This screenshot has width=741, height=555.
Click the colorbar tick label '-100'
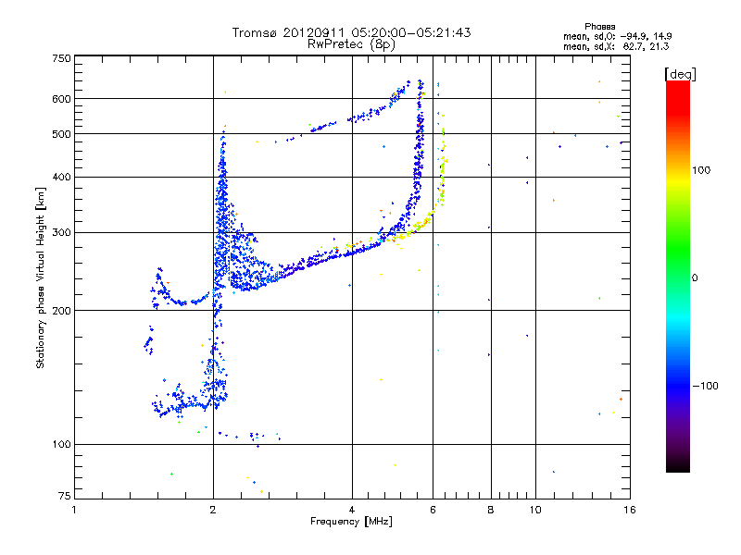(705, 386)
